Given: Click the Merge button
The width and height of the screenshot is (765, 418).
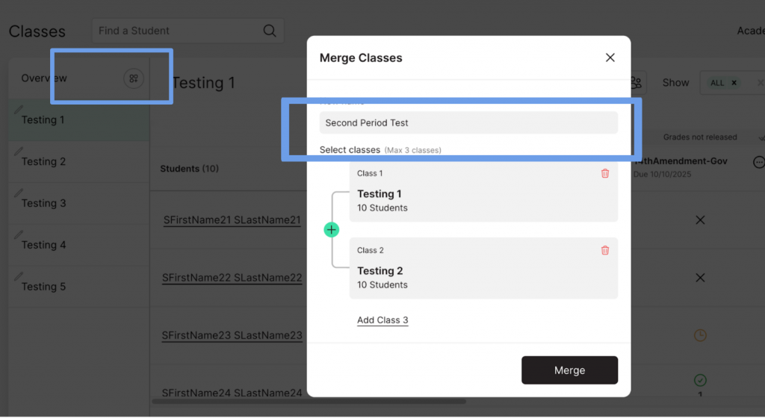Looking at the screenshot, I should tap(569, 370).
